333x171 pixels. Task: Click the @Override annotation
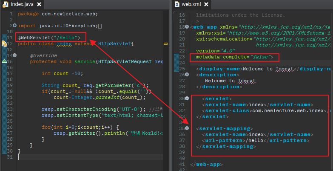pyautogui.click(x=43, y=56)
